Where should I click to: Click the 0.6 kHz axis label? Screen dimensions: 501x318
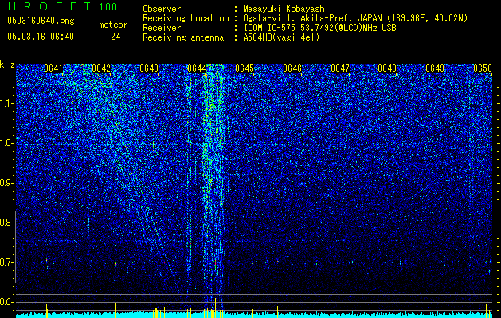coord(6,302)
